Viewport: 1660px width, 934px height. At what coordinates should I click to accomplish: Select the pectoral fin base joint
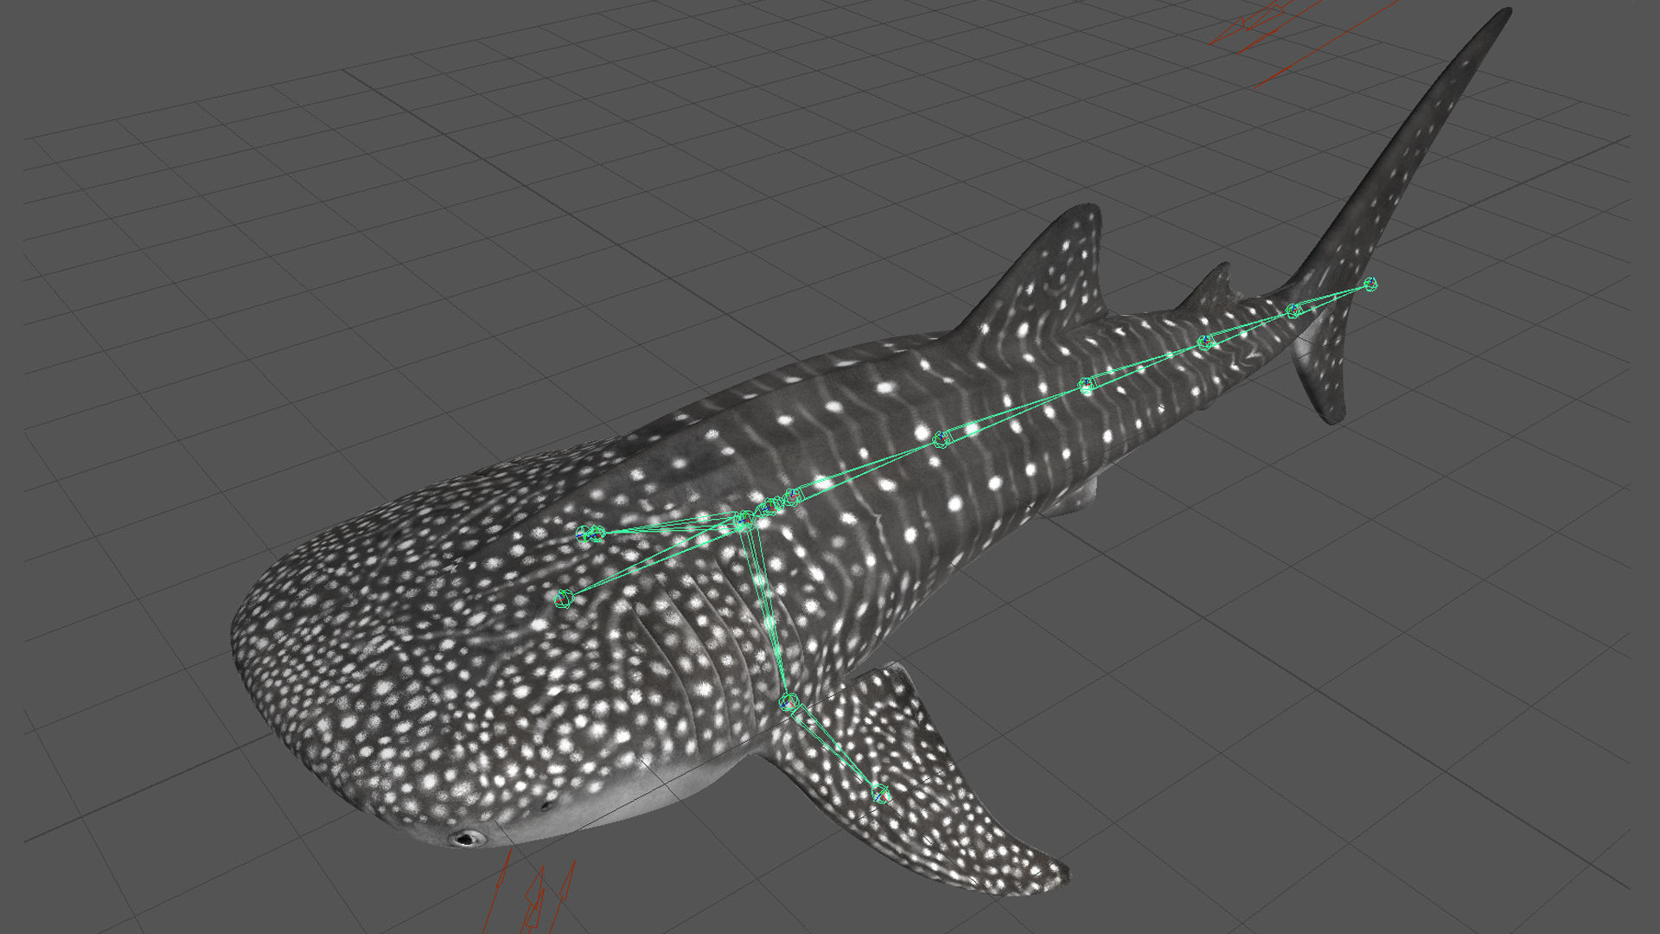pos(788,702)
